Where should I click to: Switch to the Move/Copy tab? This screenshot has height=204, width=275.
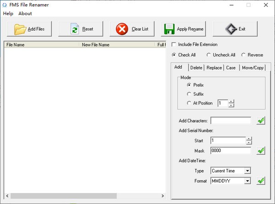pos(253,68)
